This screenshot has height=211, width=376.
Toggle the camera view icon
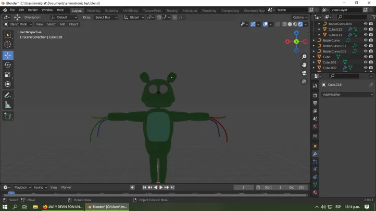304,73
